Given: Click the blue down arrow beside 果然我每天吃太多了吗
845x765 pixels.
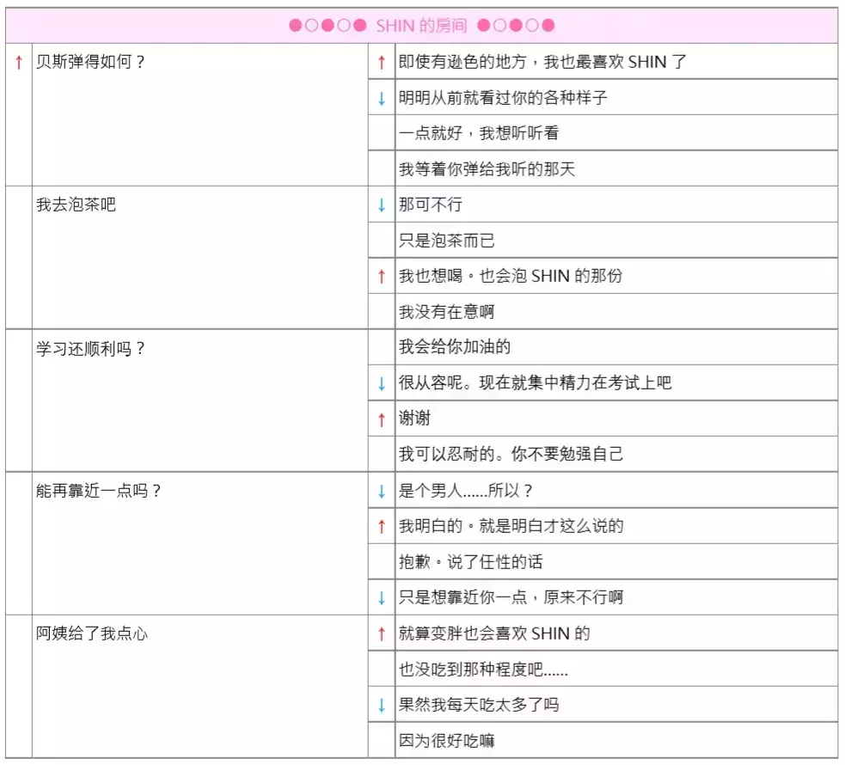Looking at the screenshot, I should coord(382,705).
